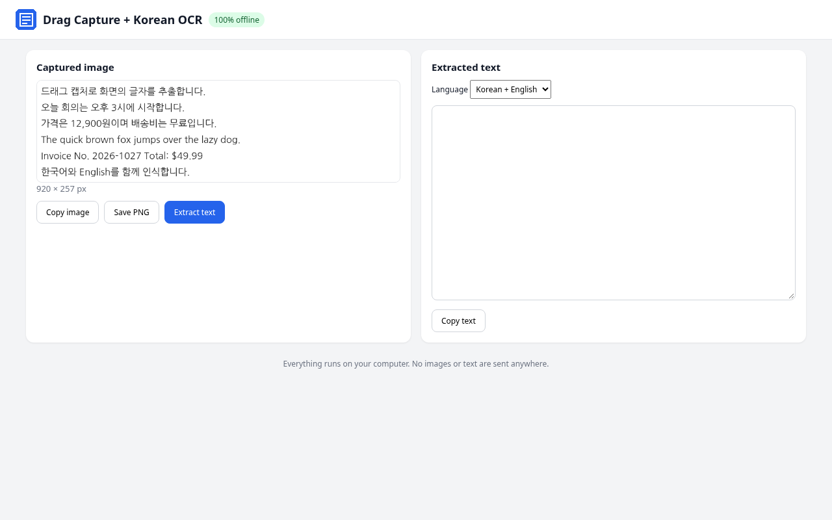Click the 한국어와 English를 line in captured image
Screen dimensions: 832x520
click(115, 172)
